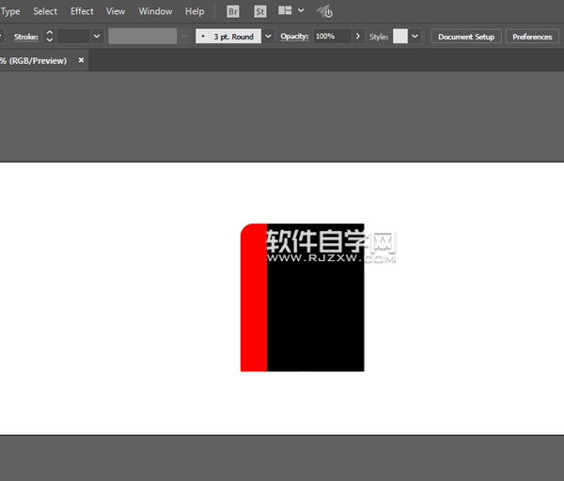This screenshot has width=564, height=481.
Task: Open the Effect menu
Action: pyautogui.click(x=82, y=11)
